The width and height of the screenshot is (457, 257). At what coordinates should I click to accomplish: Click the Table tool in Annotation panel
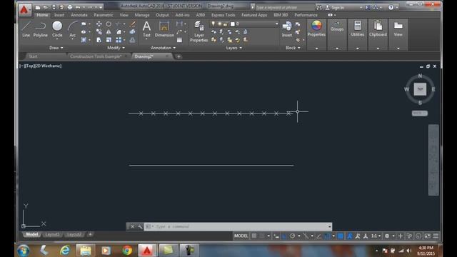click(179, 40)
